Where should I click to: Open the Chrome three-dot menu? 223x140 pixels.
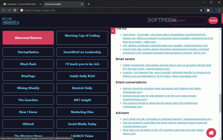pos(219,10)
